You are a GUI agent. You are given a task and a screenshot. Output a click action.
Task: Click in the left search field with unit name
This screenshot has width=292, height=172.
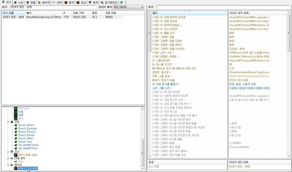53,7
